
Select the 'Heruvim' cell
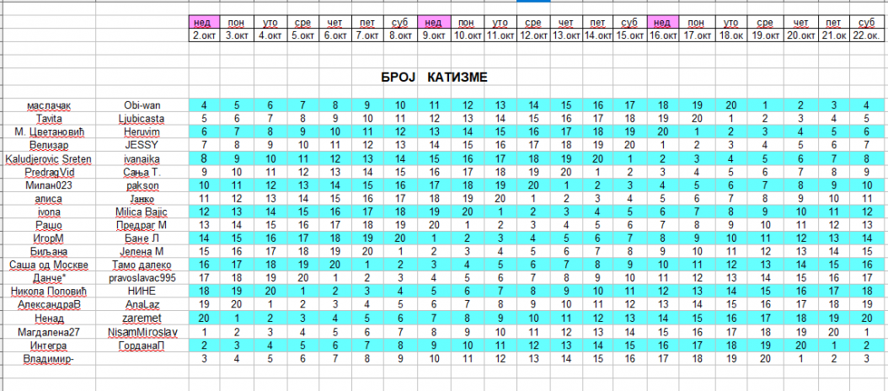point(142,131)
